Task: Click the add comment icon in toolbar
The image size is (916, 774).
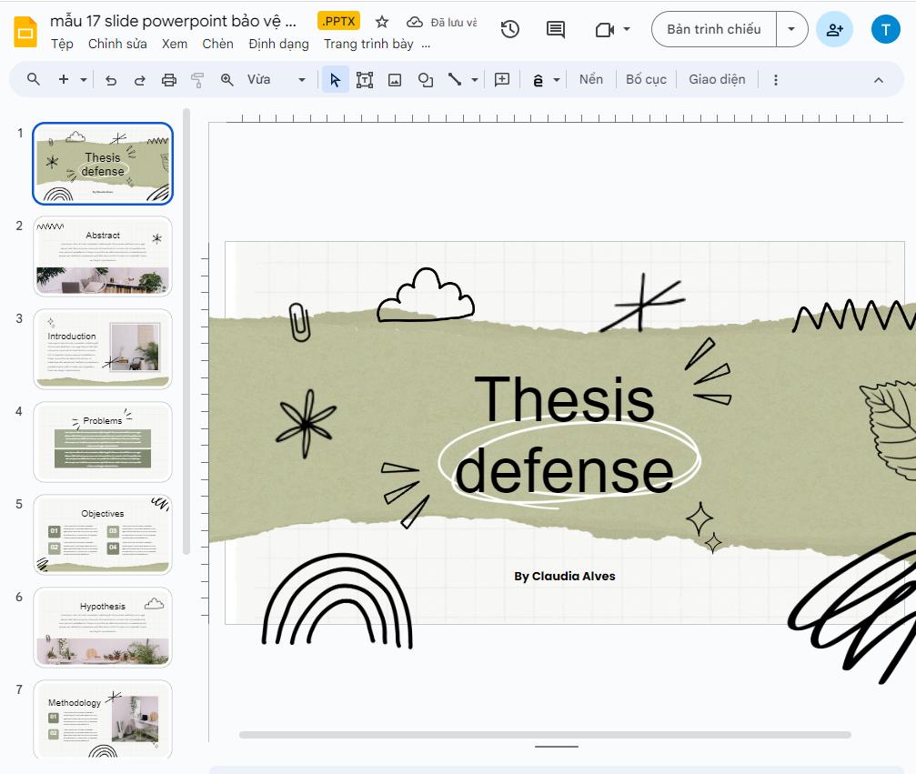Action: coord(555,28)
